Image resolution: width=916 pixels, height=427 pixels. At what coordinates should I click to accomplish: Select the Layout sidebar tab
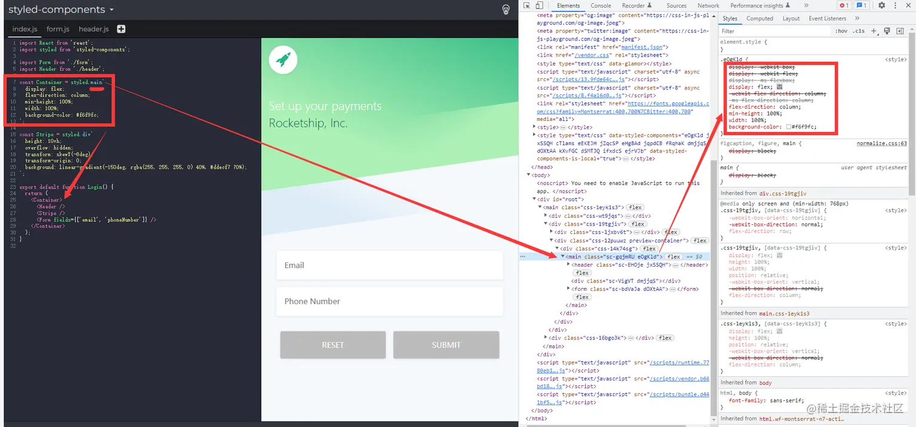(x=791, y=19)
